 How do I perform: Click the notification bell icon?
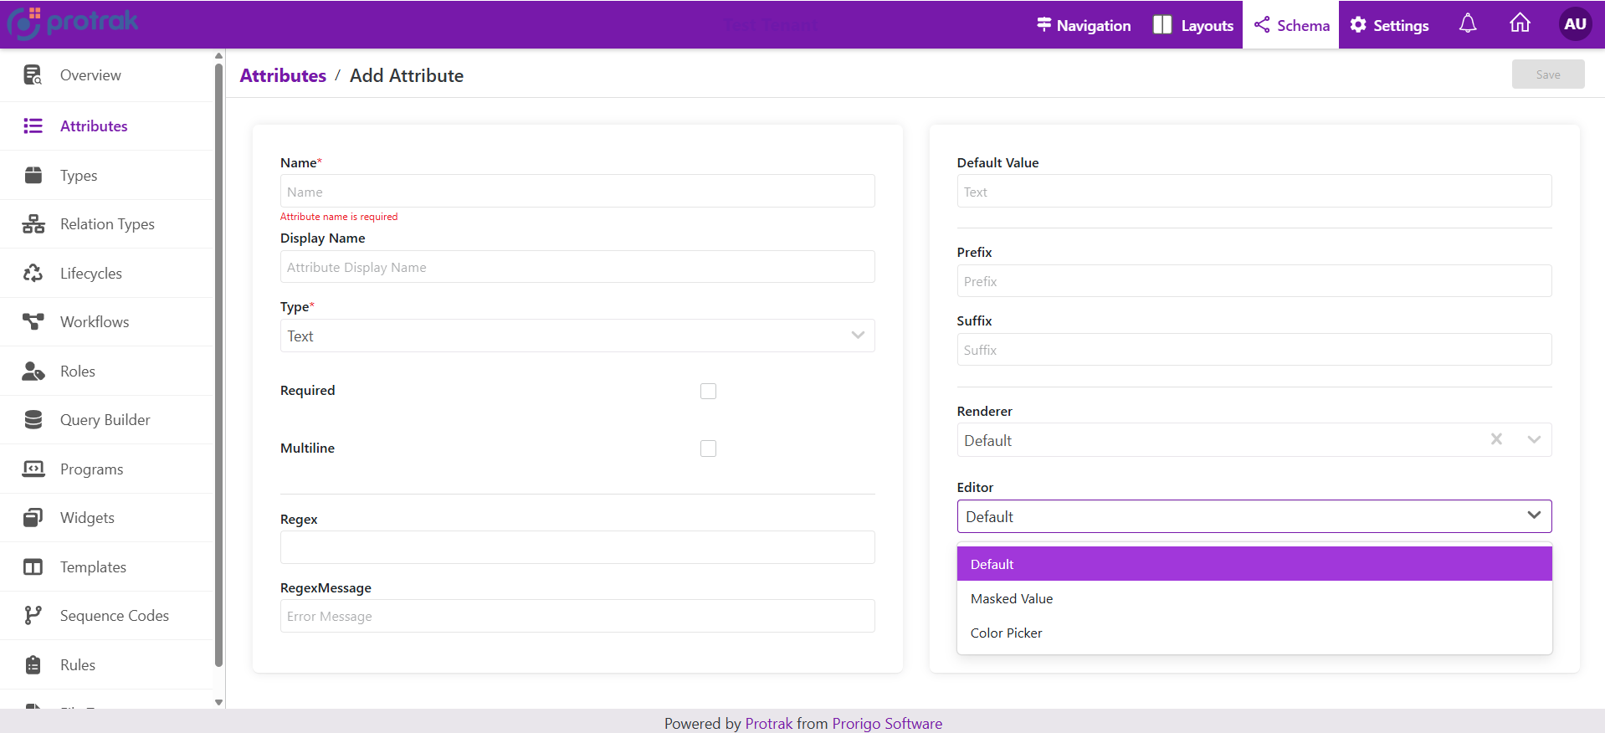coord(1467,24)
